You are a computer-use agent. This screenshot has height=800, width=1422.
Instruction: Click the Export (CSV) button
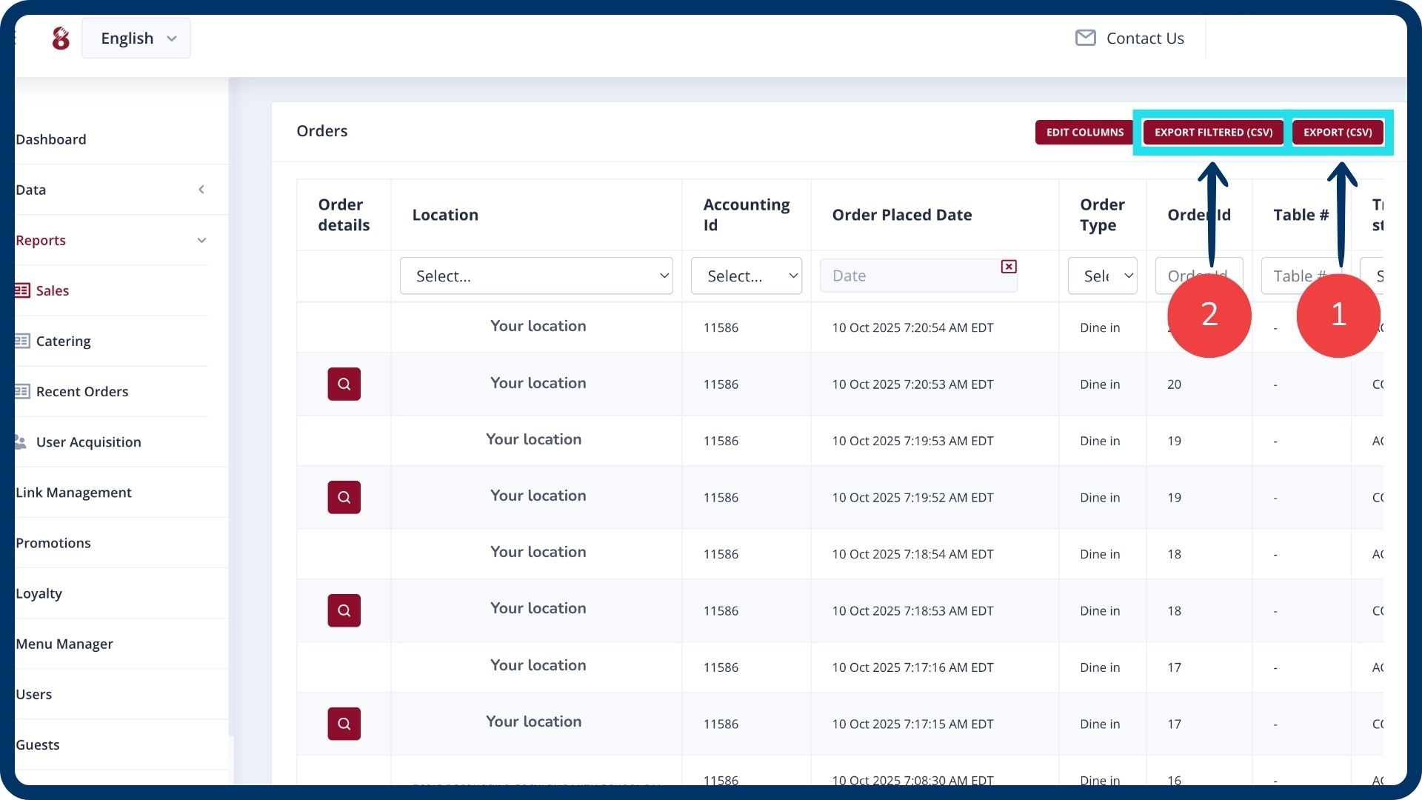pyautogui.click(x=1337, y=133)
